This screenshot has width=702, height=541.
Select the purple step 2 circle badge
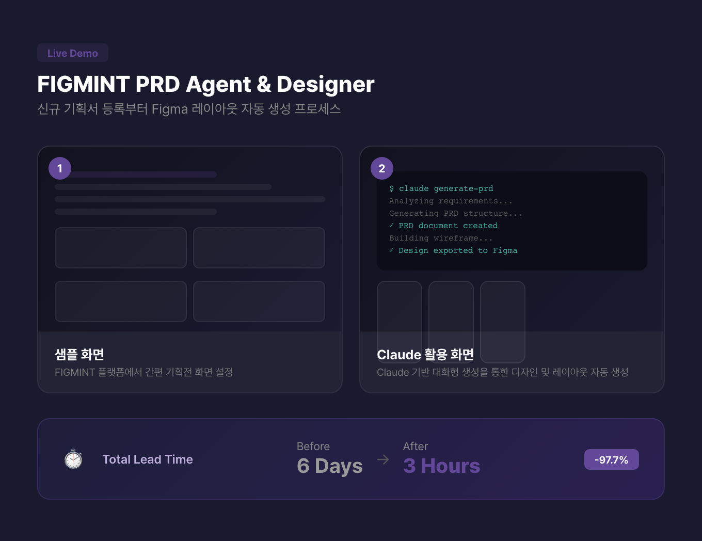(382, 168)
